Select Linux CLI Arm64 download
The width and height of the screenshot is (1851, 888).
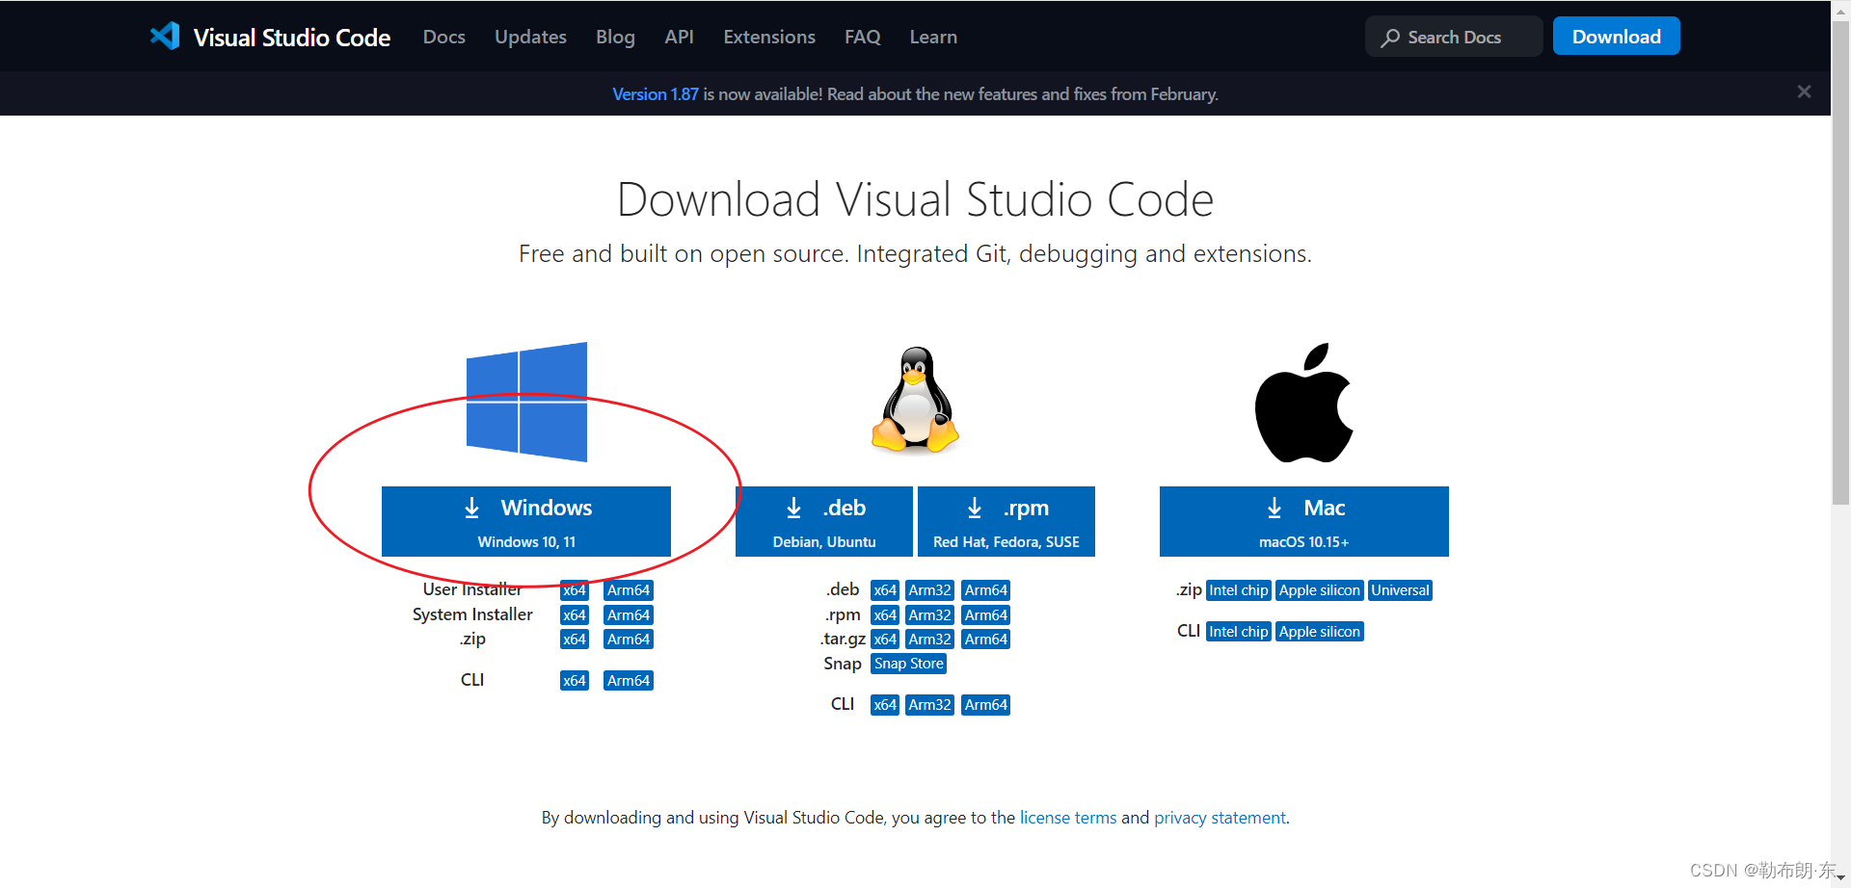(x=986, y=705)
